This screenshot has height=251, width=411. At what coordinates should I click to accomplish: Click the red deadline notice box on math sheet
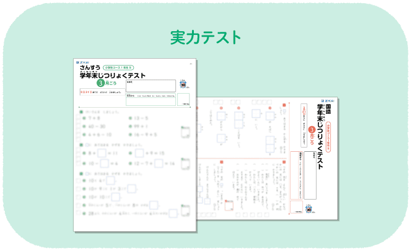point(101,93)
